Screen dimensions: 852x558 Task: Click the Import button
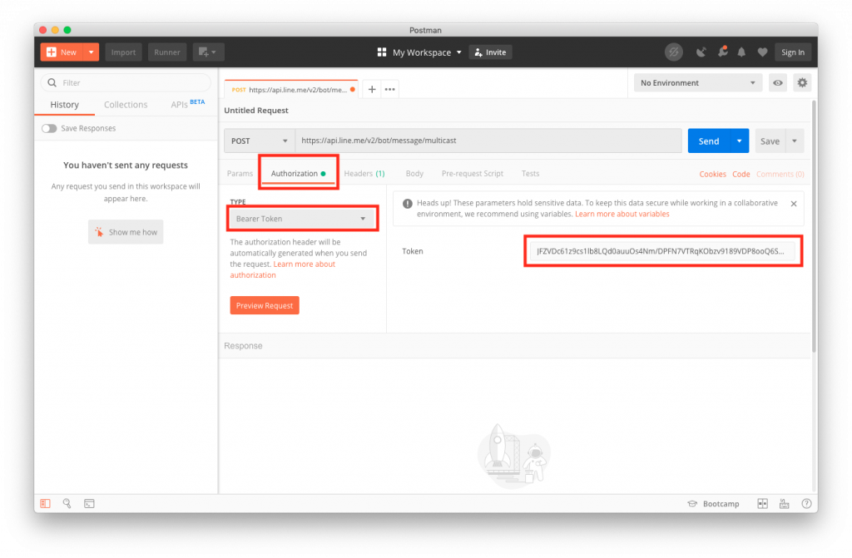[123, 52]
